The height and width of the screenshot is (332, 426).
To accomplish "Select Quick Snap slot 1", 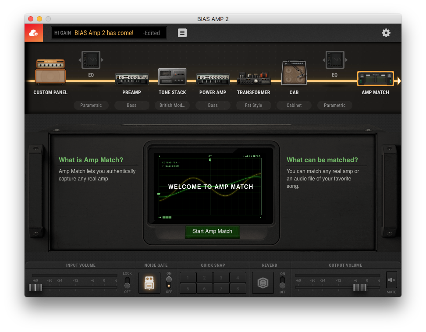I will (x=188, y=278).
